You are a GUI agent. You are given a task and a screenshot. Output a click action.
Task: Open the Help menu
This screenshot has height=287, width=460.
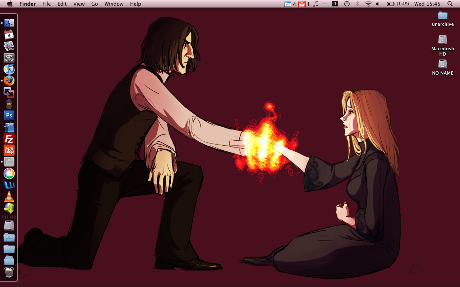135,4
